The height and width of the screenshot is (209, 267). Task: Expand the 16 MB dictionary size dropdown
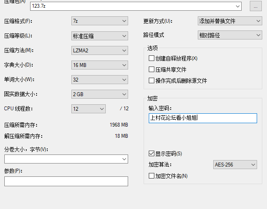click(99, 65)
